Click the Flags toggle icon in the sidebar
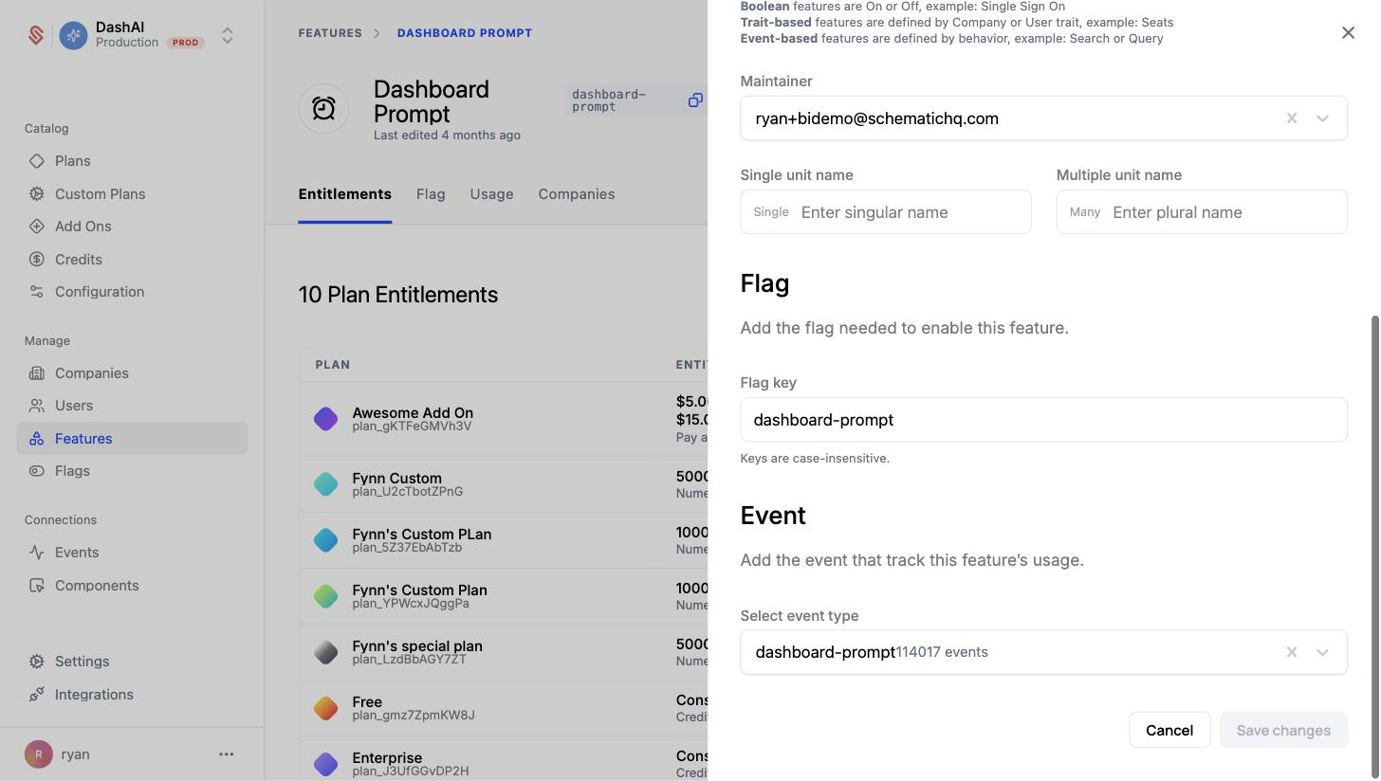The height and width of the screenshot is (781, 1381). coord(36,471)
